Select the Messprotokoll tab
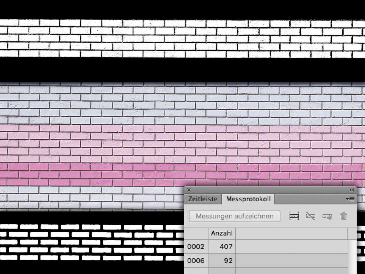Image resolution: width=365 pixels, height=274 pixels. click(248, 199)
